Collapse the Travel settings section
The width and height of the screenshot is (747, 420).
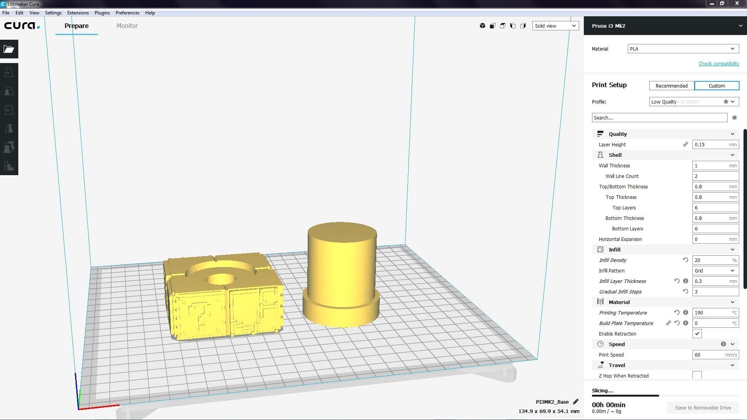point(666,365)
